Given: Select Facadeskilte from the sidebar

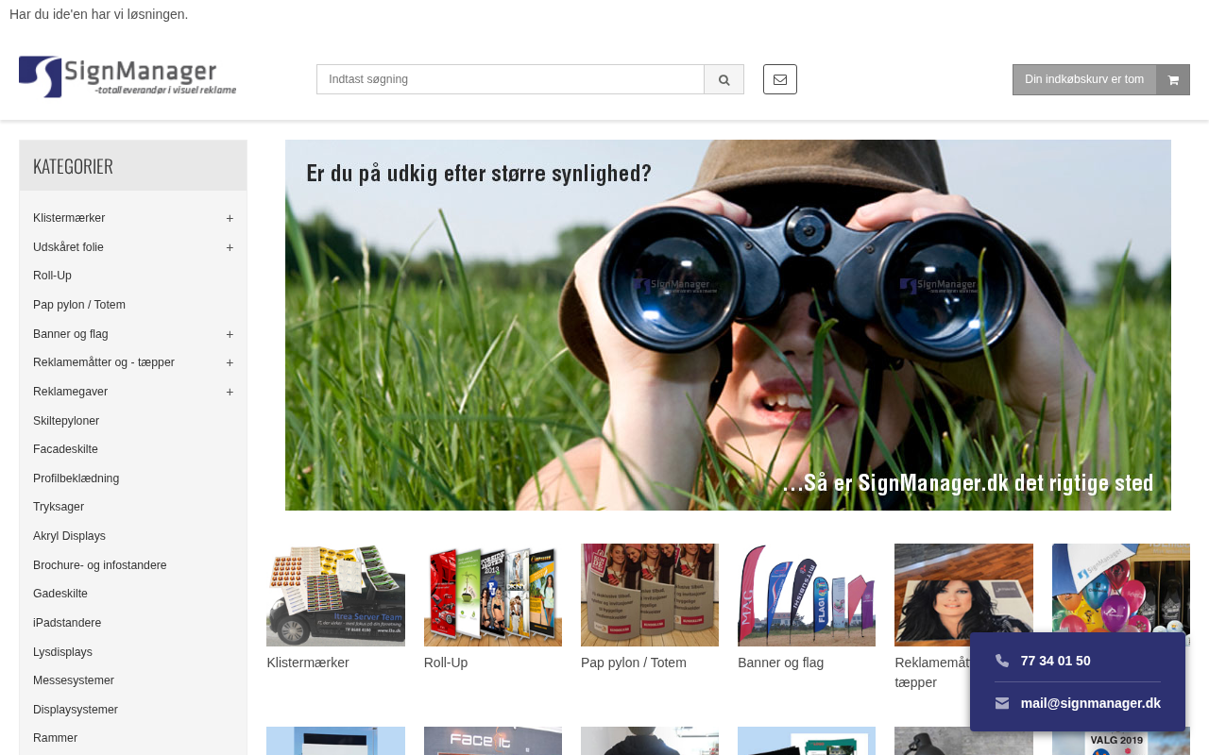Looking at the screenshot, I should (x=65, y=449).
